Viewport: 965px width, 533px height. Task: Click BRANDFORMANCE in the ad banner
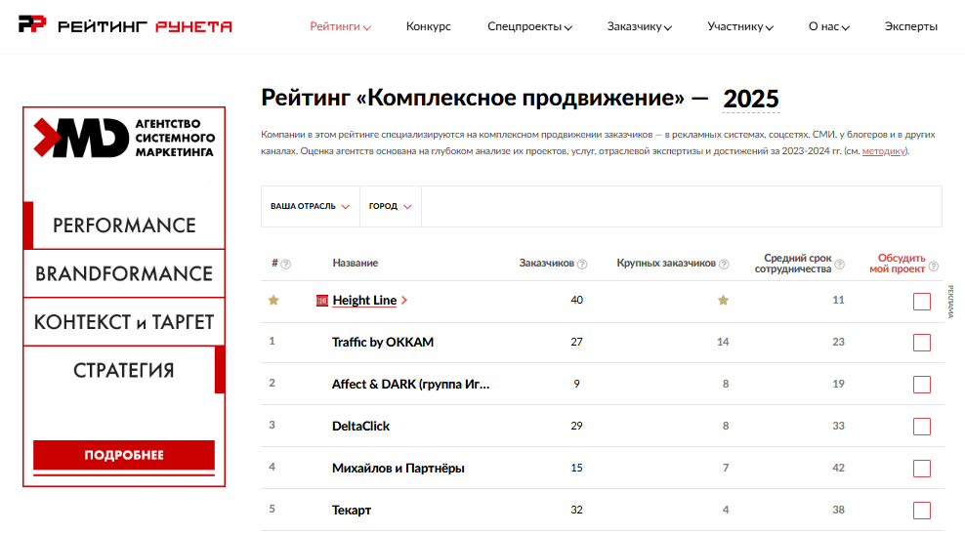[x=124, y=273]
